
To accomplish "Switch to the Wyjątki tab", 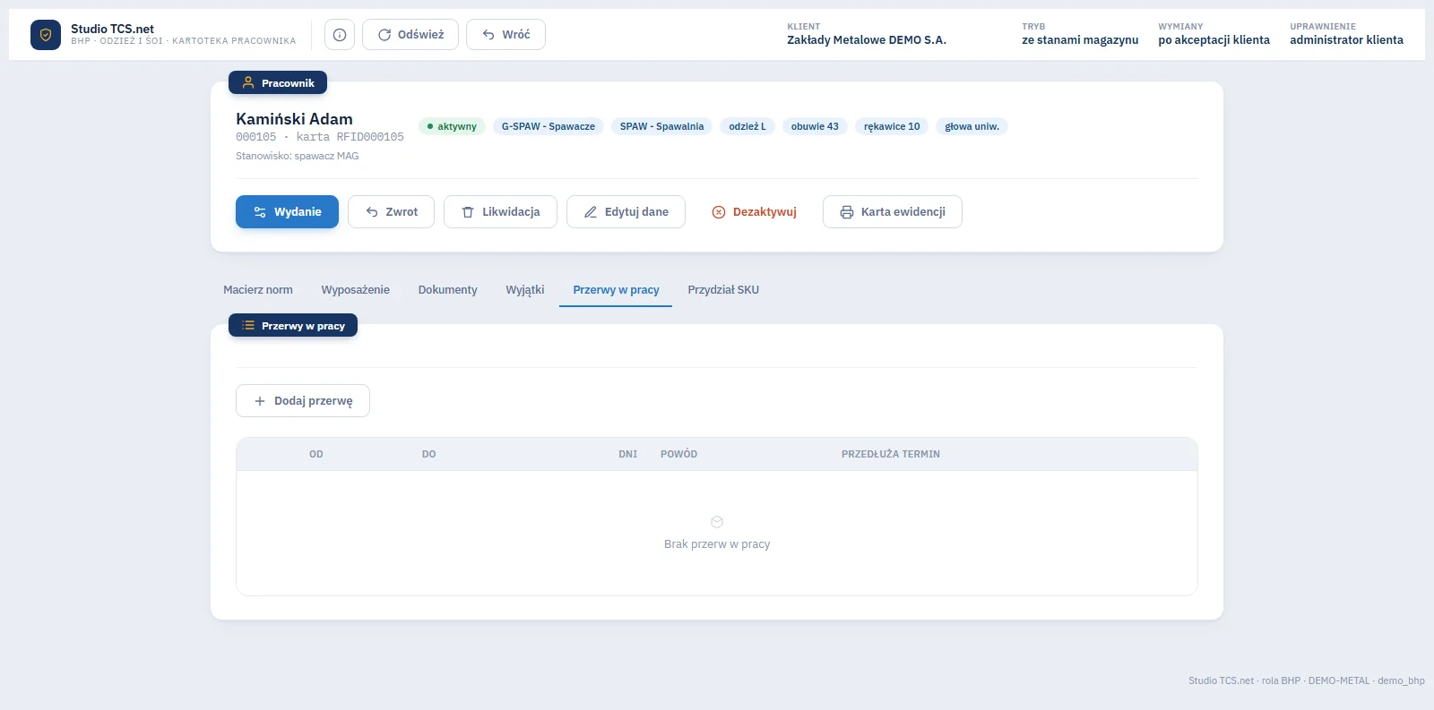I will pos(525,290).
